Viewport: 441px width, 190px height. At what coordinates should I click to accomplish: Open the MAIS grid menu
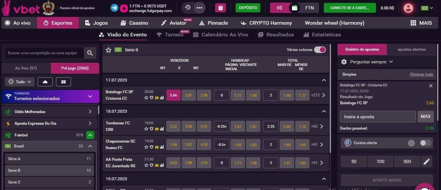tap(421, 23)
